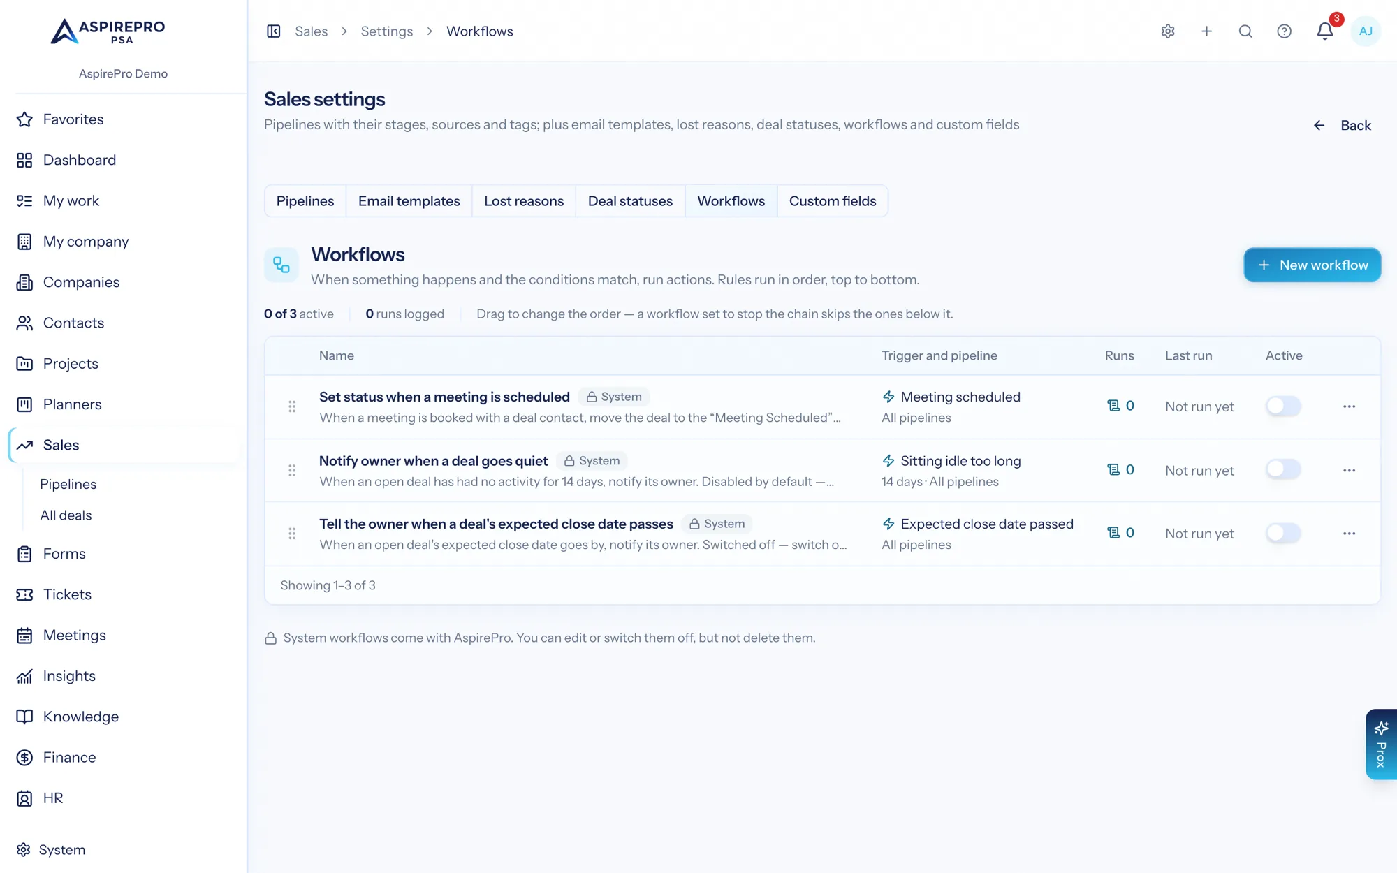
Task: Open the help question mark icon
Action: 1284,31
